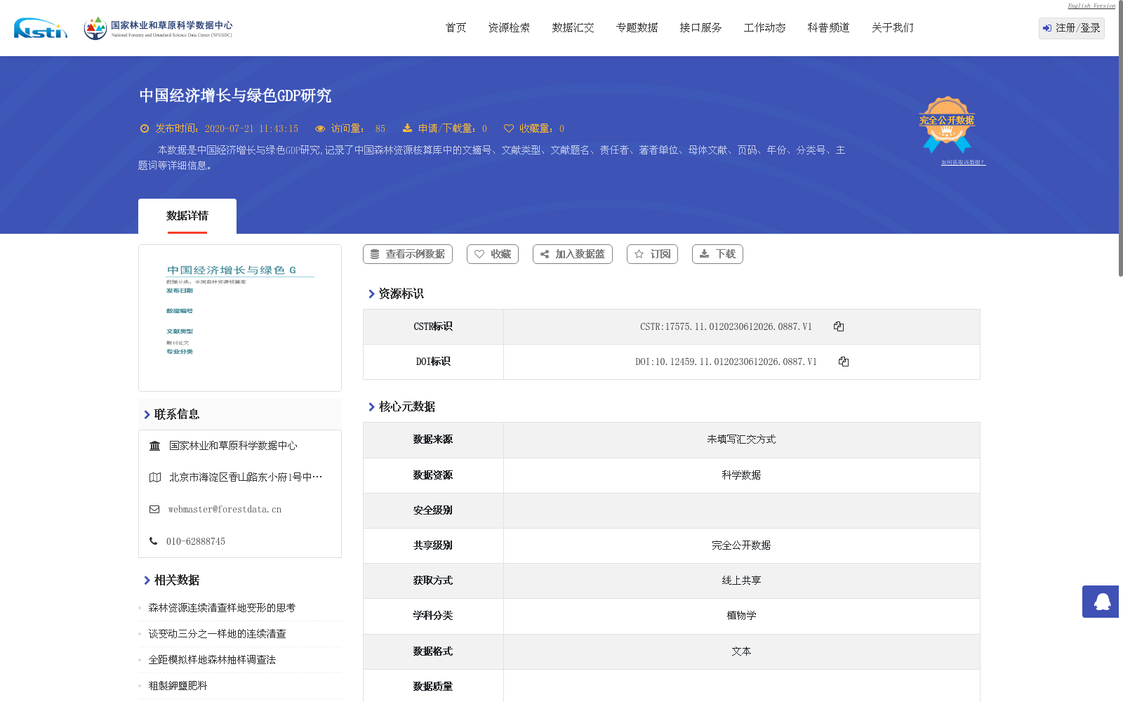Open 科普频道 menu item
Screen dimensions: 1123x702
click(x=829, y=28)
